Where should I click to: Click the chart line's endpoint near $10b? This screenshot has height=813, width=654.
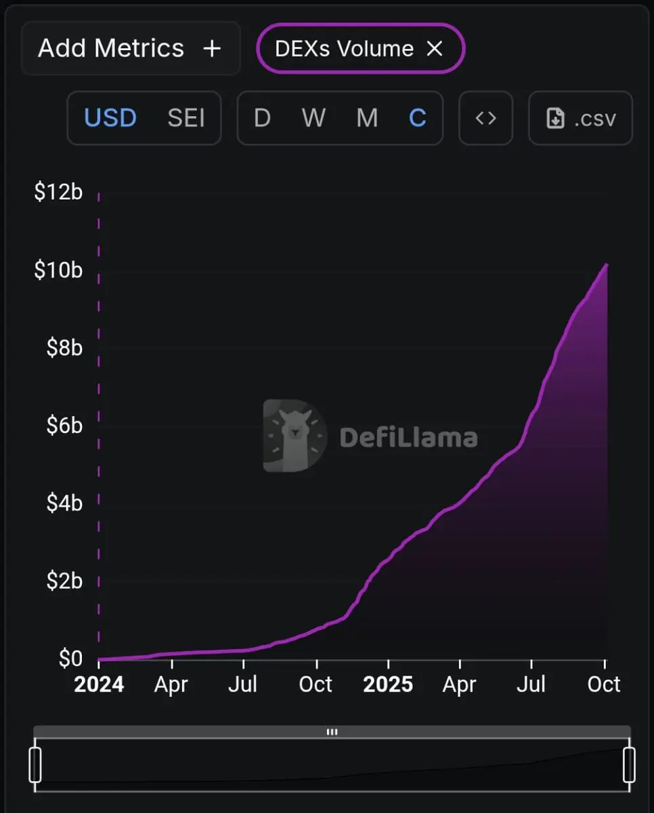point(607,265)
